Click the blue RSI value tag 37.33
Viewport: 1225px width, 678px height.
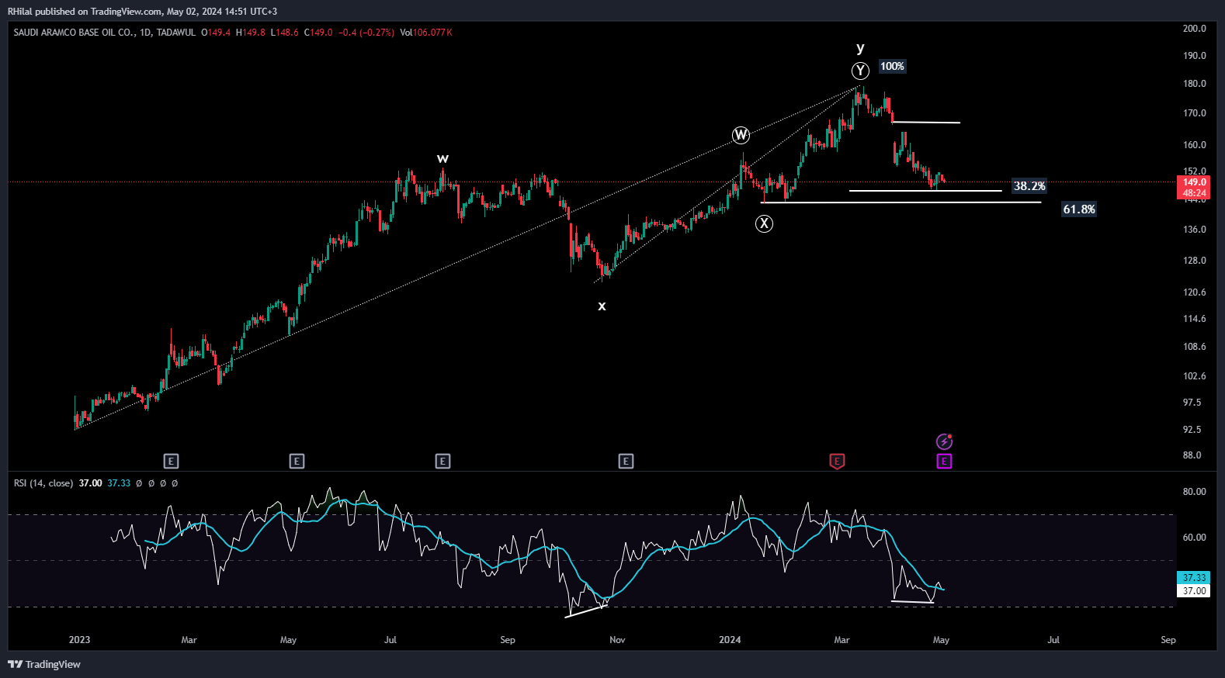1195,578
